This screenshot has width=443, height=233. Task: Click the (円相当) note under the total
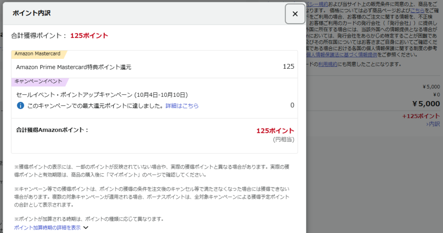click(x=283, y=139)
